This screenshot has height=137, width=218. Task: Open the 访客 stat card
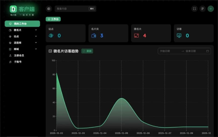(x=194, y=33)
